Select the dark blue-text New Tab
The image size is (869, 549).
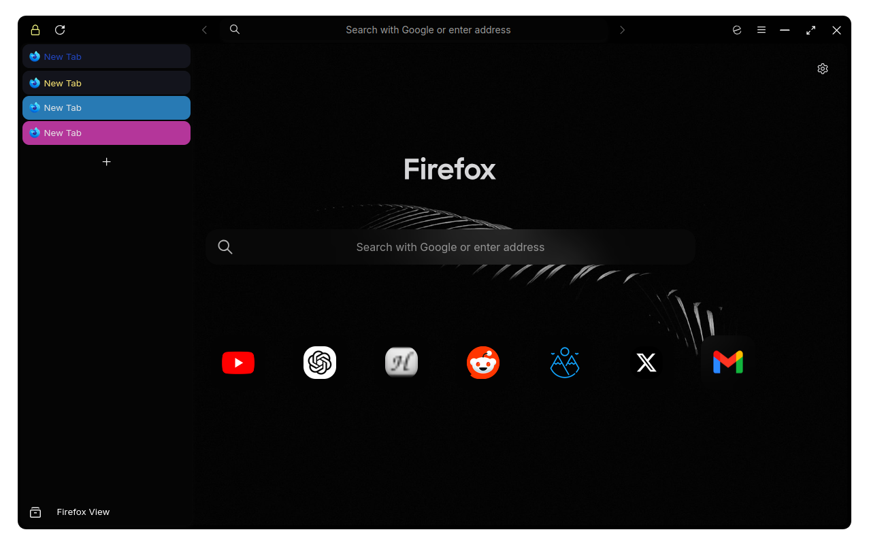point(106,56)
